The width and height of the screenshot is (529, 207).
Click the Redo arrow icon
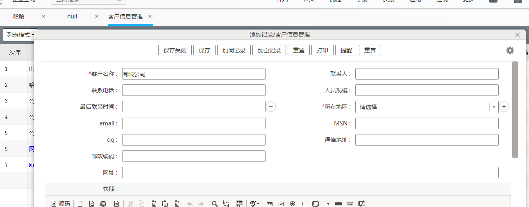(x=201, y=203)
